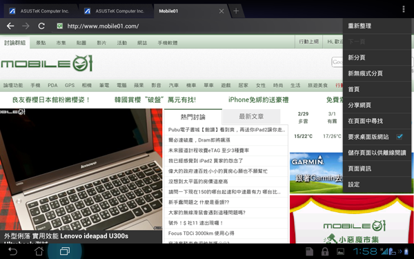Tap Android system back button
414x259 pixels.
(12, 251)
